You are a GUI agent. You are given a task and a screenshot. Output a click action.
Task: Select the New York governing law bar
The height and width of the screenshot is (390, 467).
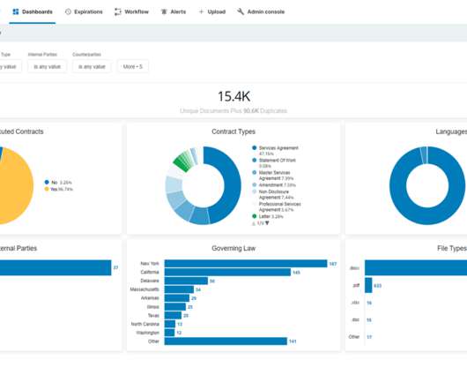coord(246,264)
